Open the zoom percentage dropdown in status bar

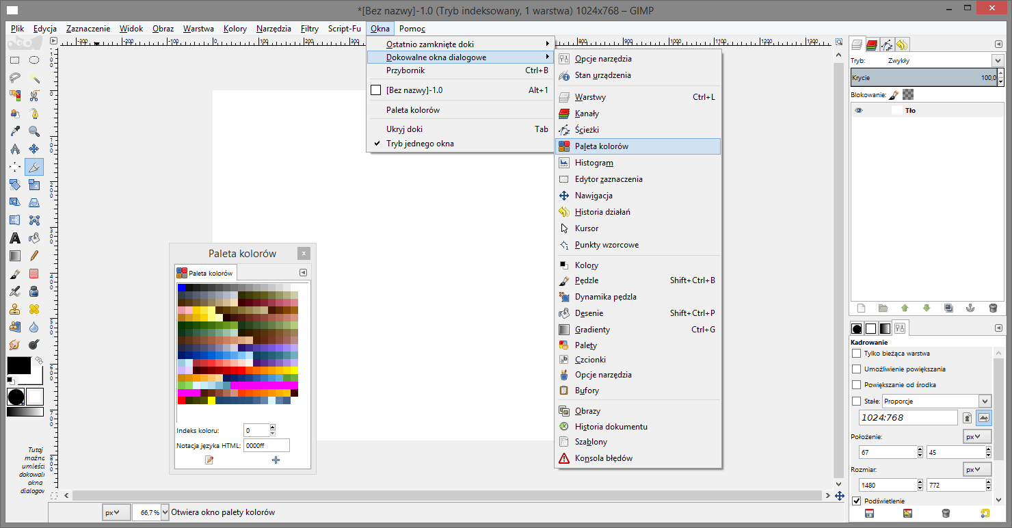pos(164,512)
